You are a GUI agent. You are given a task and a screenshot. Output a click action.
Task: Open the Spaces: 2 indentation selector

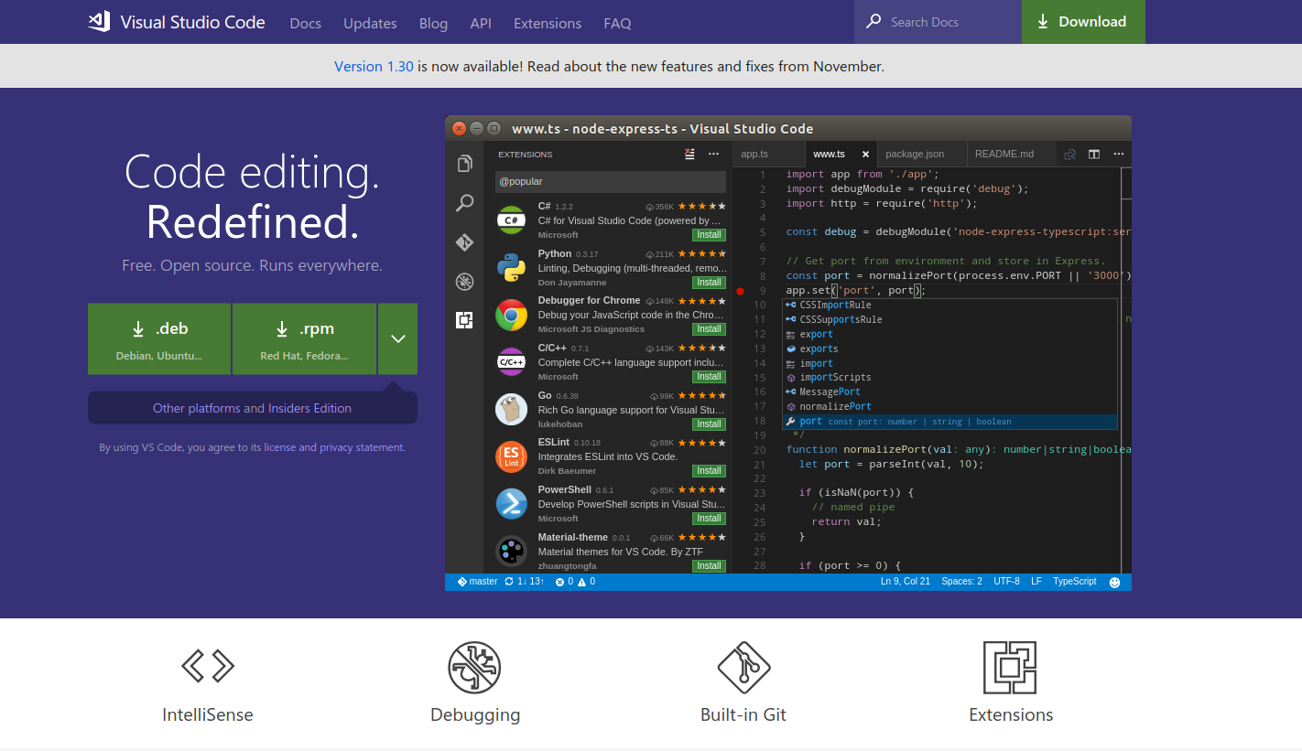tap(961, 582)
